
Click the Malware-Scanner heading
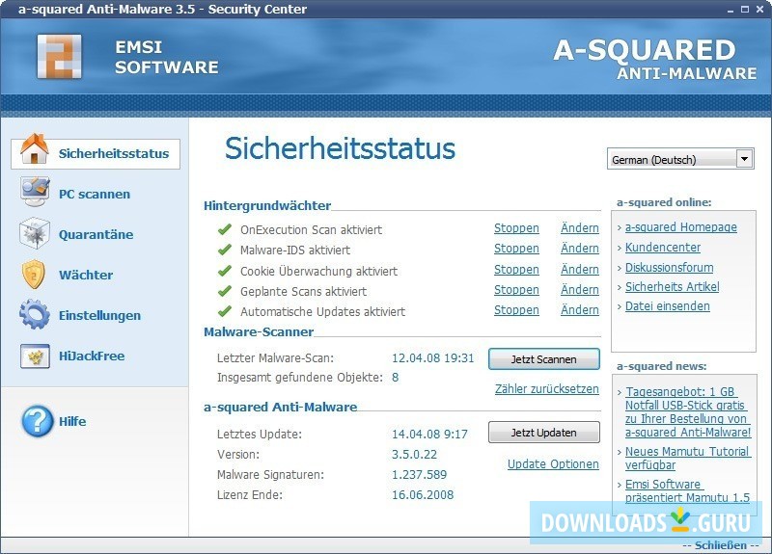click(259, 331)
